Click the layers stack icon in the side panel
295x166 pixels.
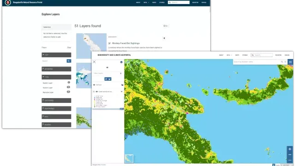pyautogui.click(x=121, y=62)
